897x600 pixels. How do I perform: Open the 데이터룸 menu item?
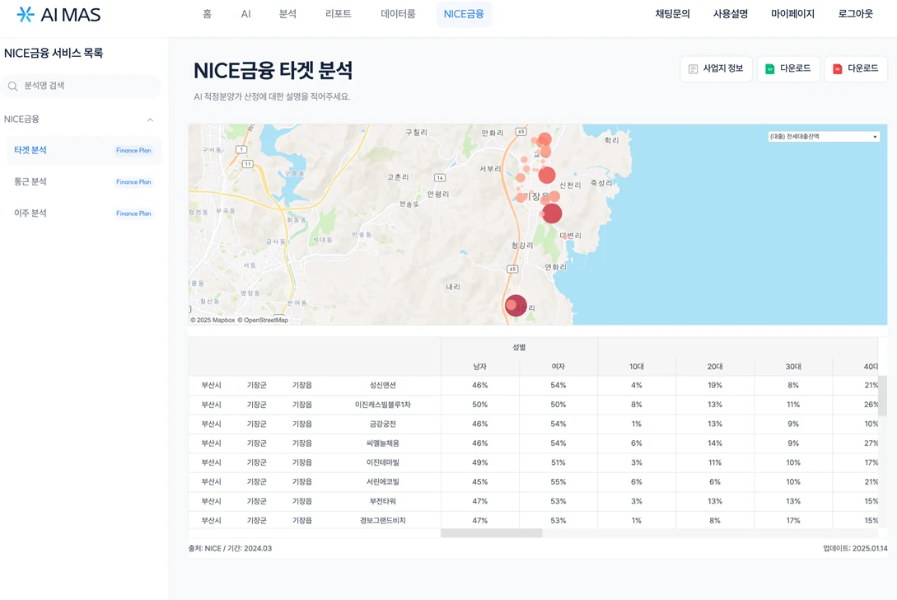(x=398, y=14)
